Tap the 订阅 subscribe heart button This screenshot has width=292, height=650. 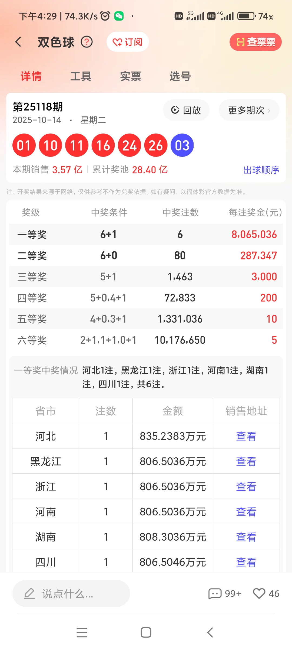pos(128,42)
